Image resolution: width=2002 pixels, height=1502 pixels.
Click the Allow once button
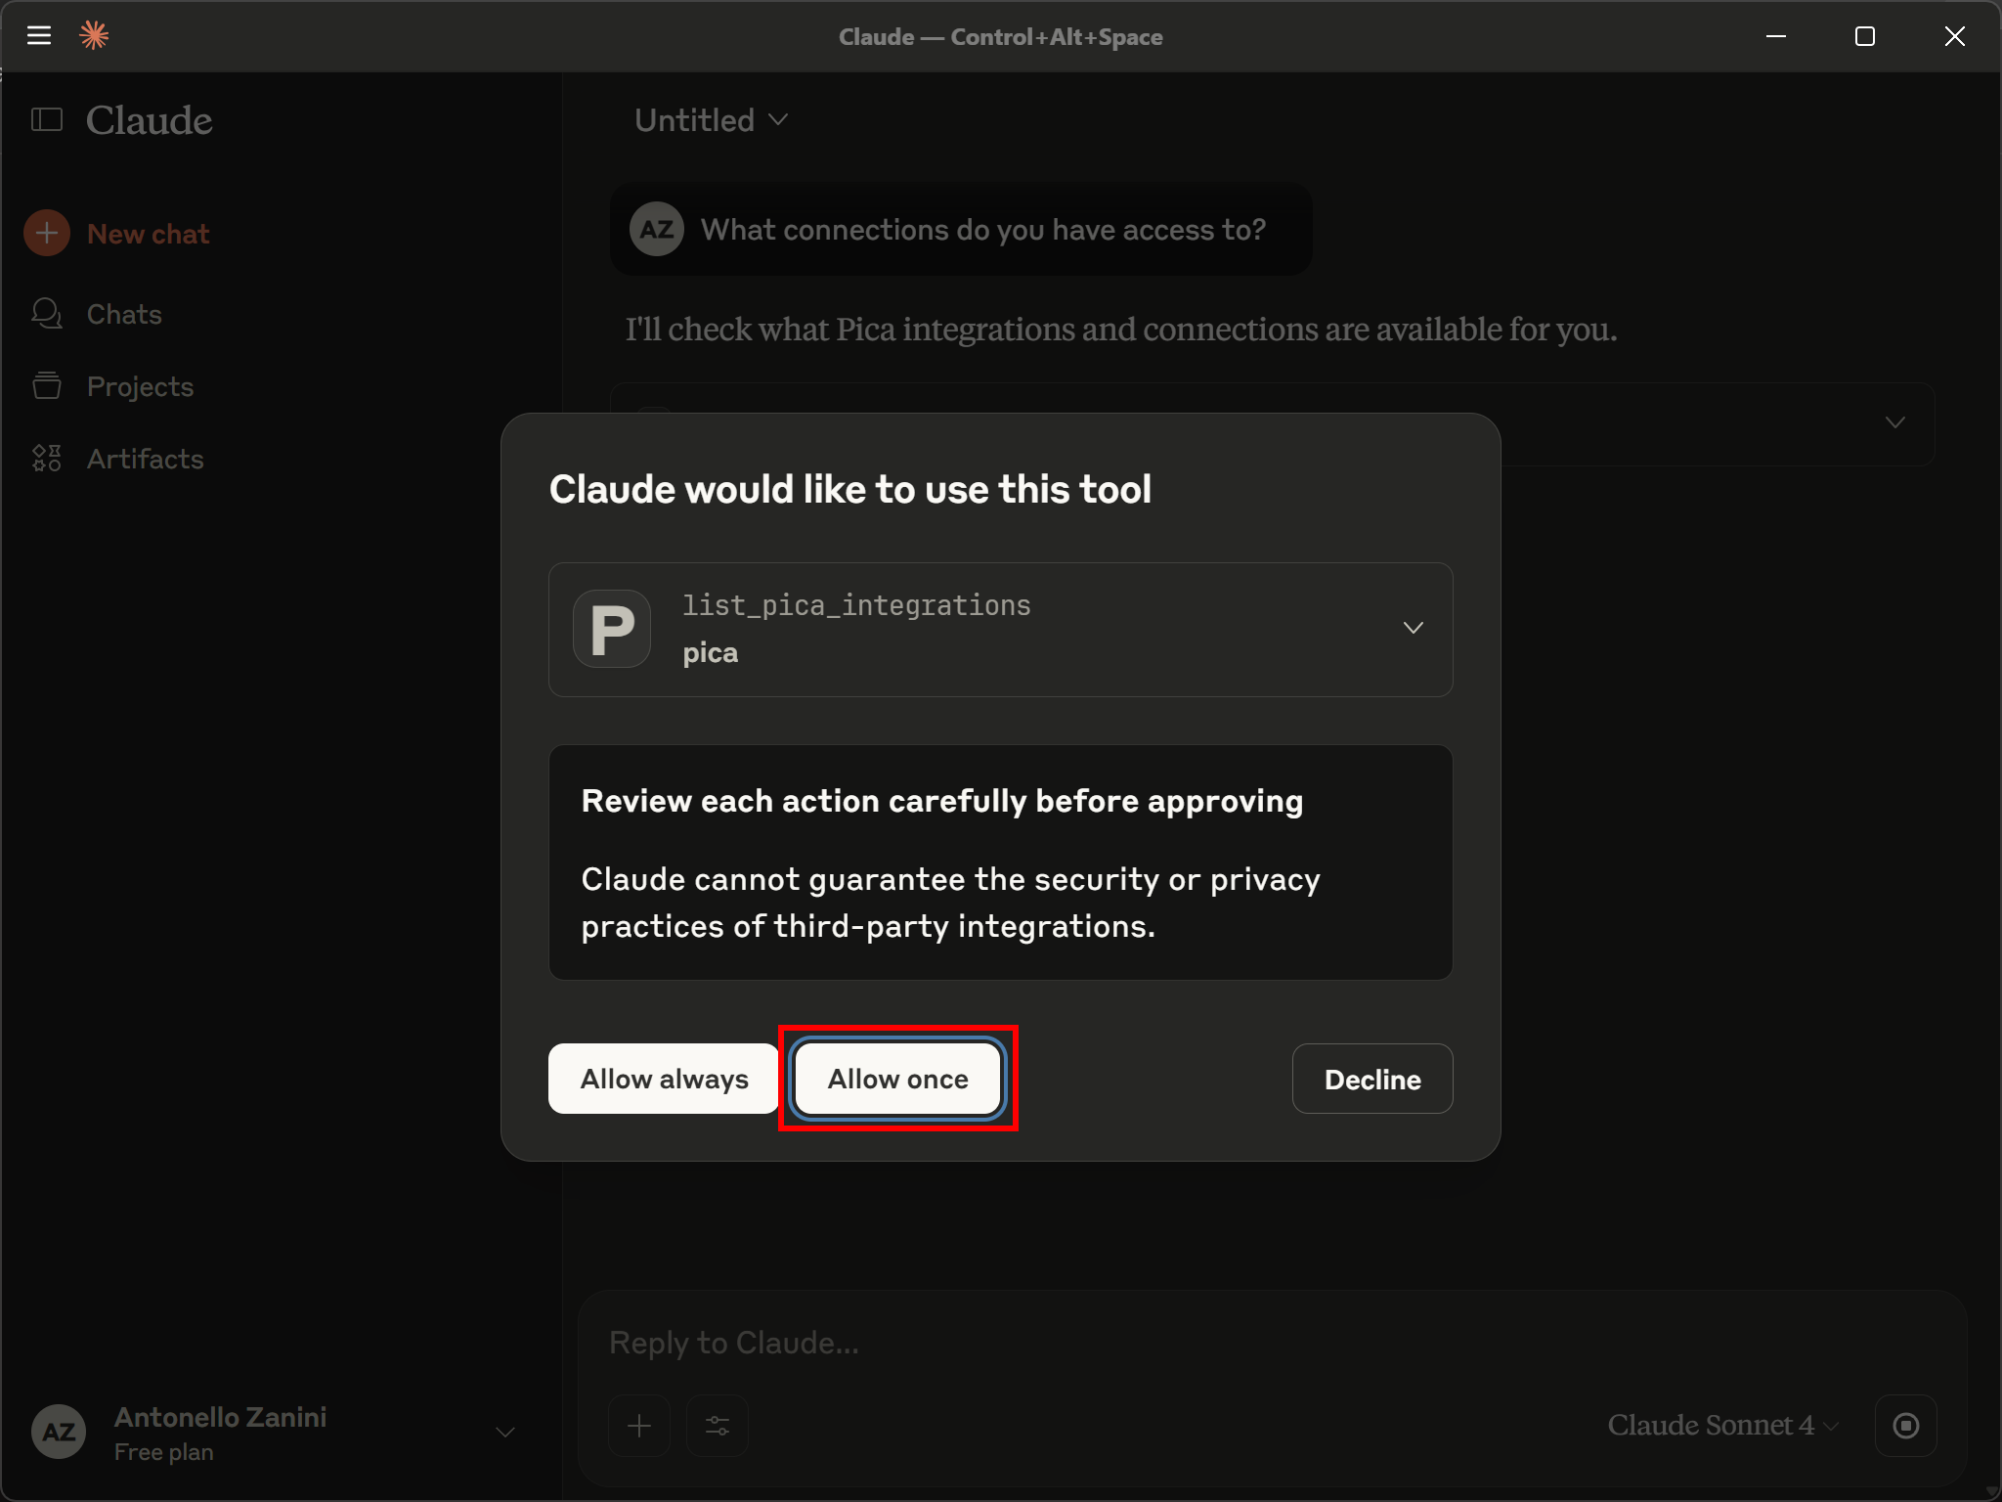(x=897, y=1079)
